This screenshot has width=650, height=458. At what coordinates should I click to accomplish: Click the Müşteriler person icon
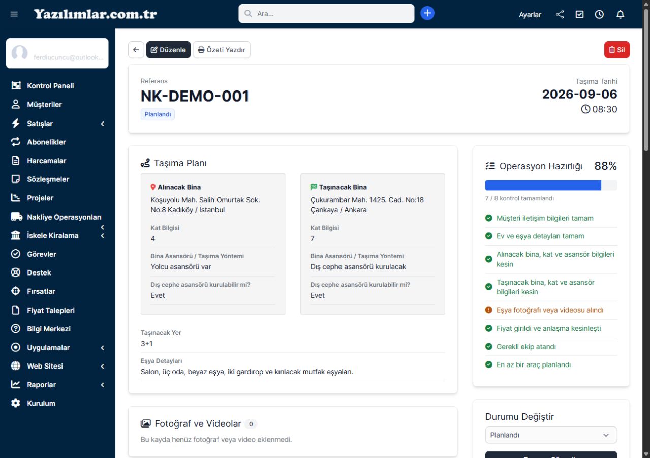pos(16,104)
